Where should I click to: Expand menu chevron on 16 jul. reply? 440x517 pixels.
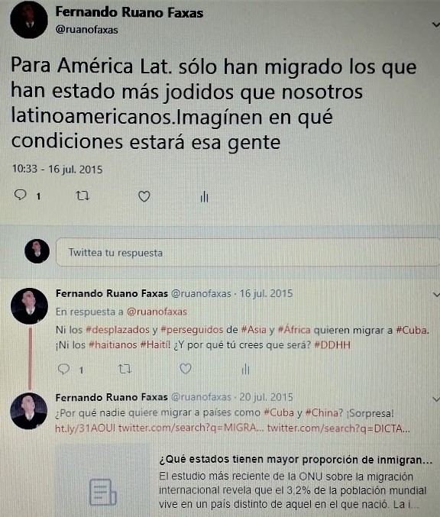pos(436,294)
